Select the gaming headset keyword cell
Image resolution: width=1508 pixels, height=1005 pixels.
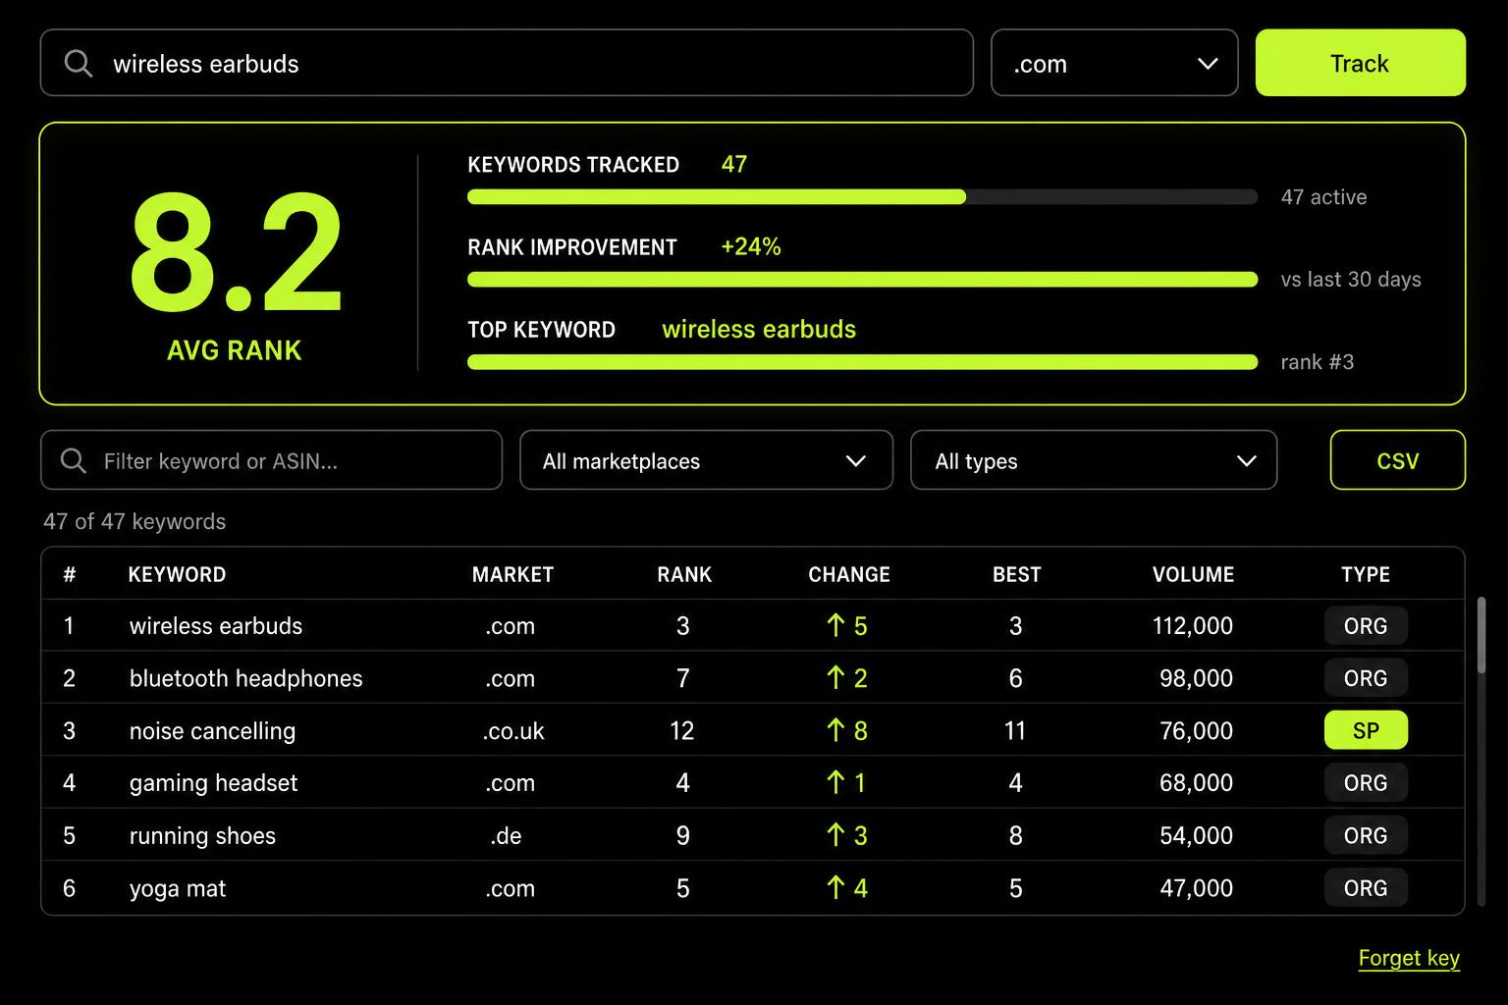tap(213, 782)
